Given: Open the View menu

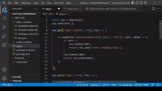Looking at the screenshot, I should [36, 3].
